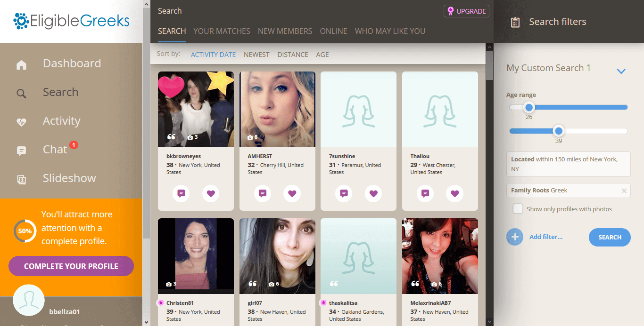Open MelaxrinakiAB7 profile photo
The image size is (644, 326).
coord(440,256)
